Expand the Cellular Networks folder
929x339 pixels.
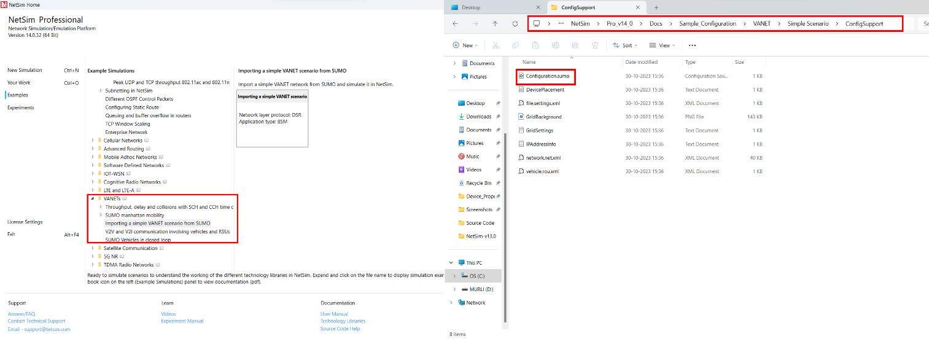coord(93,141)
